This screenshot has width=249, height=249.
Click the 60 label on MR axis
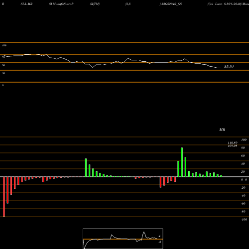click(x=243, y=156)
